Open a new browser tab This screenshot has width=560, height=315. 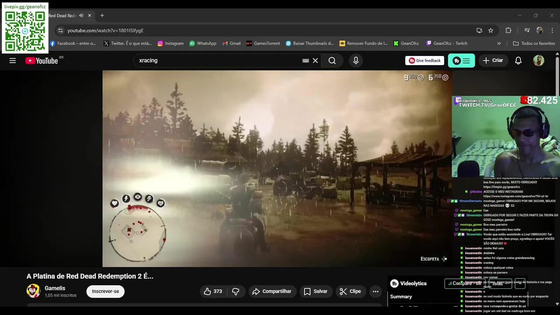[x=102, y=15]
